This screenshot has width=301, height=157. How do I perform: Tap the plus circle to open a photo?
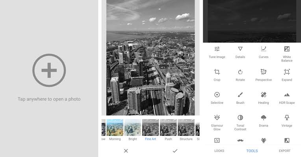point(49,71)
